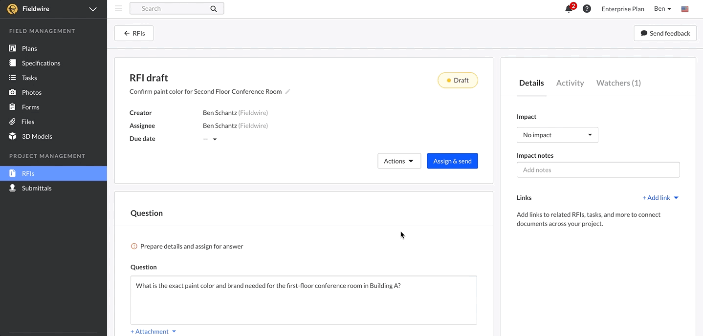Click the RFI draft heading
703x336 pixels.
click(x=149, y=78)
